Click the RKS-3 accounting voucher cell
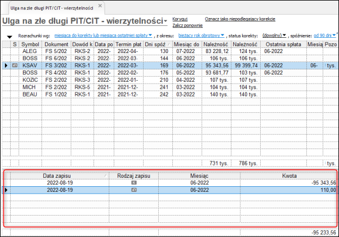 82,80
